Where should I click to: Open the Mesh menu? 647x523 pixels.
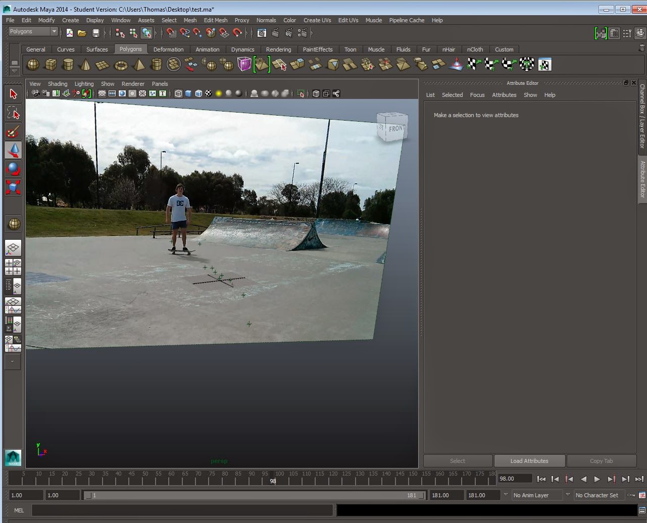pos(190,20)
